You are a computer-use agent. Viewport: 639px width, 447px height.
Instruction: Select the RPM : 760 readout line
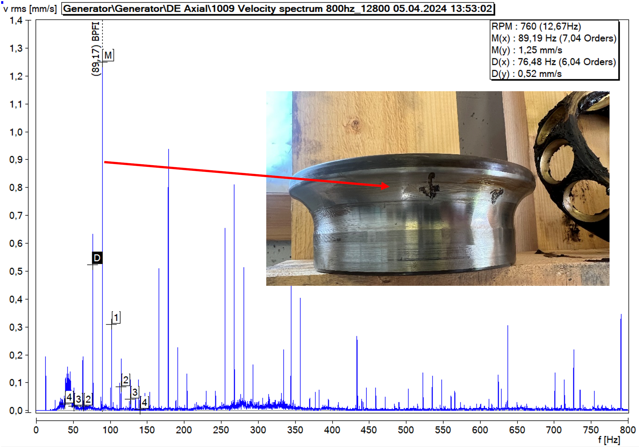point(536,26)
